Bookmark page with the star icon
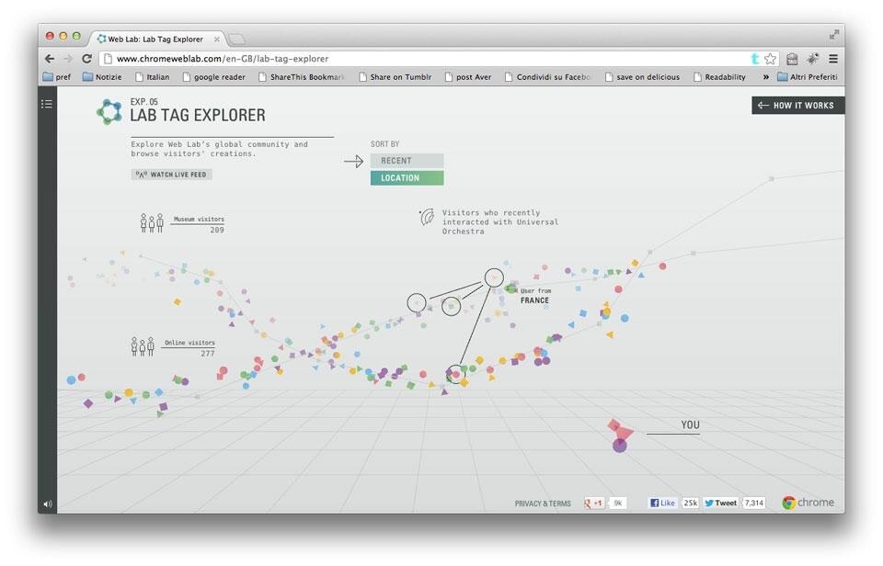This screenshot has height=566, width=883. coord(771,59)
